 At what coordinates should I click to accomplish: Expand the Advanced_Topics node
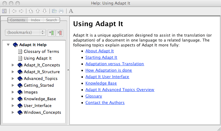(13, 78)
